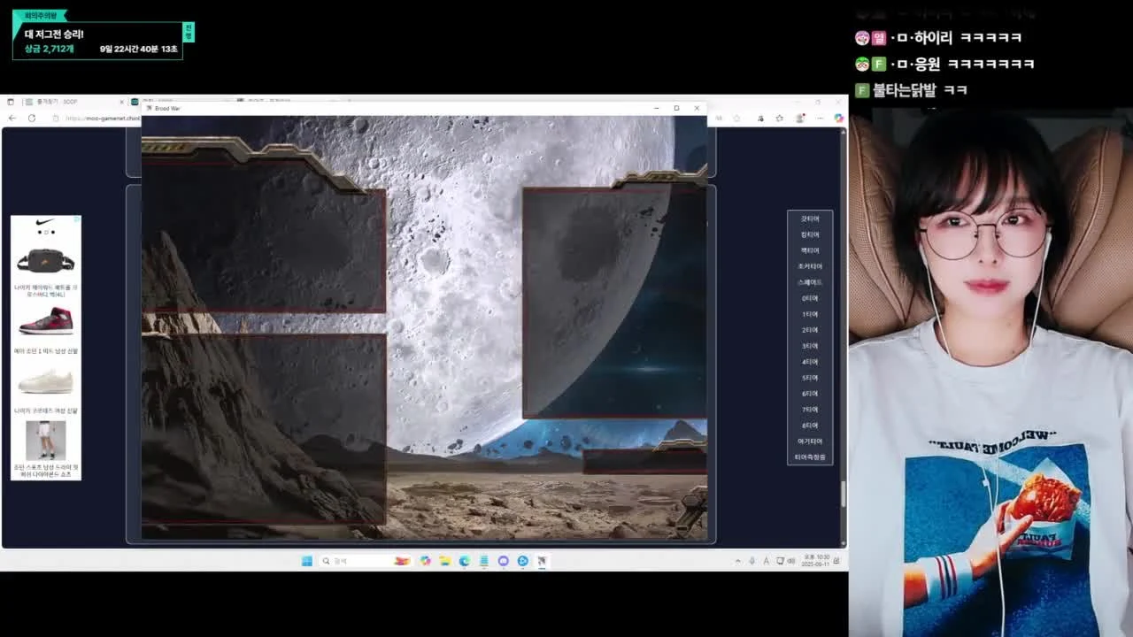
Task: Show hidden system tray icons
Action: coord(738,561)
